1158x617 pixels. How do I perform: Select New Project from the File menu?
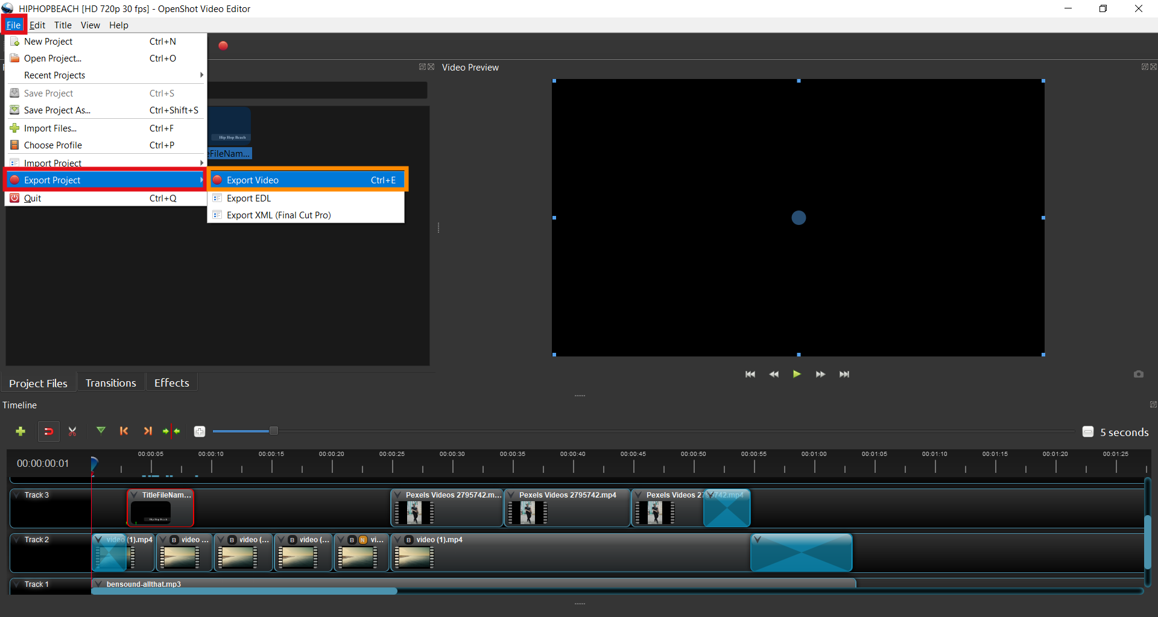coord(106,42)
